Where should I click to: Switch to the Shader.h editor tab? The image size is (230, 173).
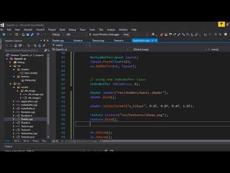(x=78, y=41)
